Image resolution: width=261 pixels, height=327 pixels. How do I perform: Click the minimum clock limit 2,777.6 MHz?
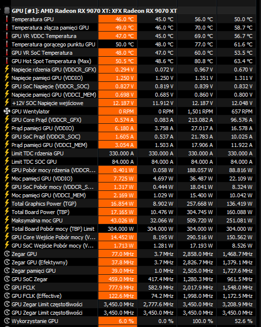coord(158,304)
